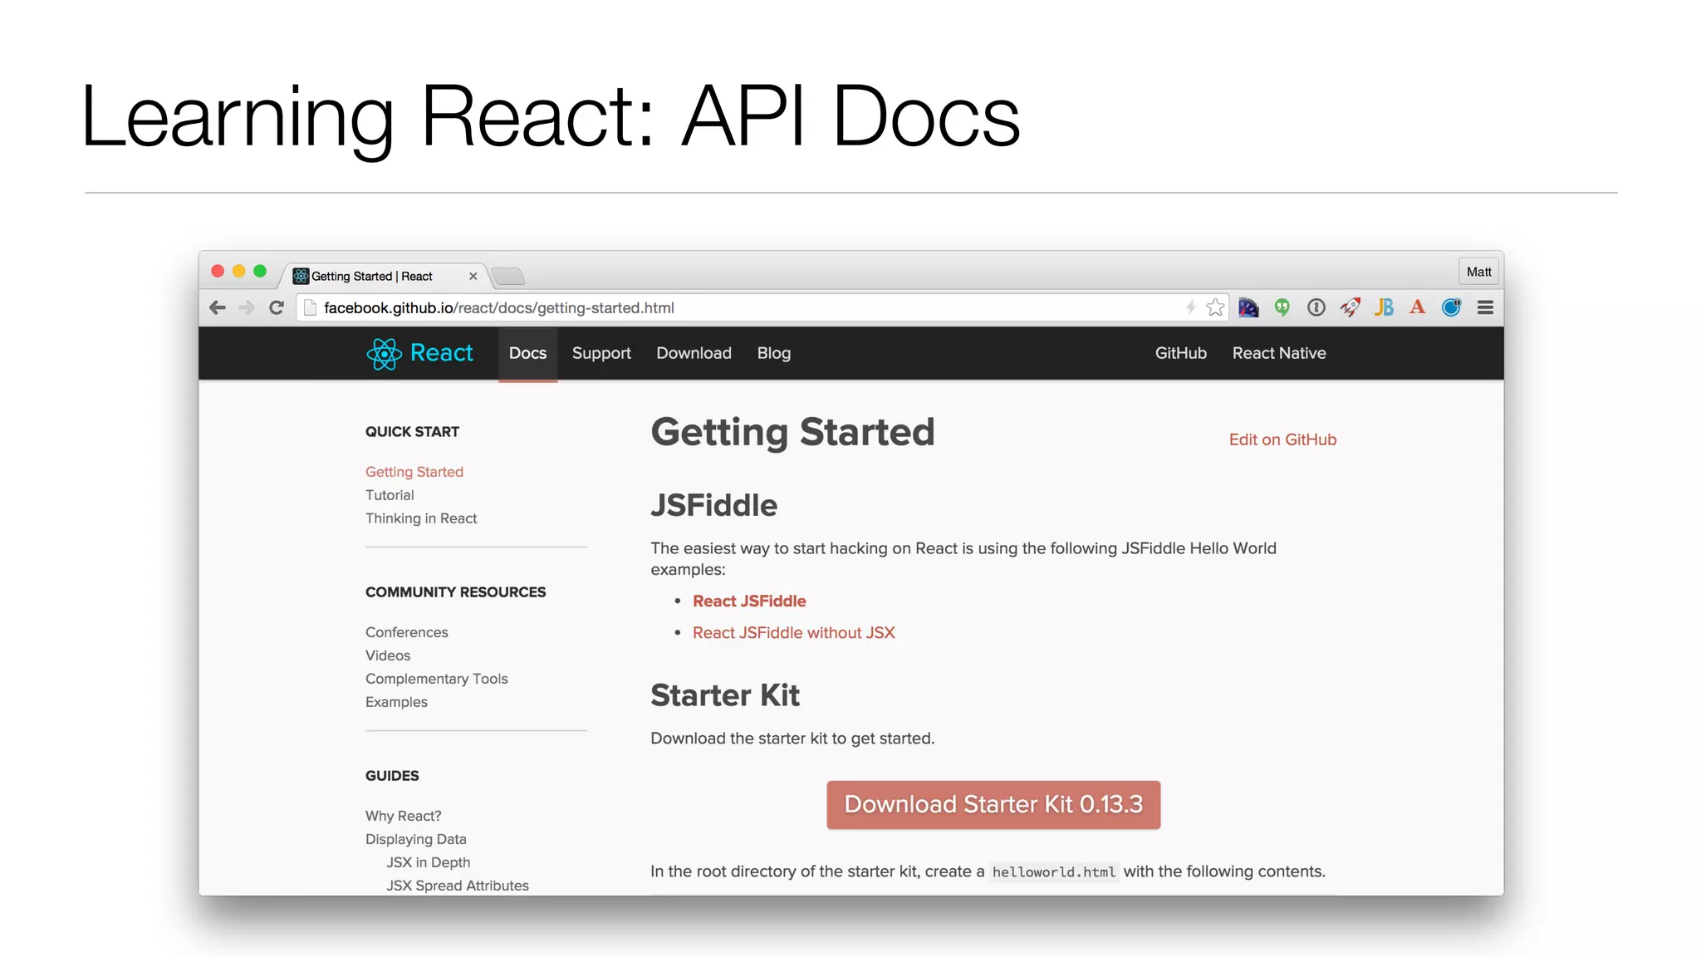Open JSX in Depth guide link
Image resolution: width=1701 pixels, height=957 pixels.
click(429, 862)
